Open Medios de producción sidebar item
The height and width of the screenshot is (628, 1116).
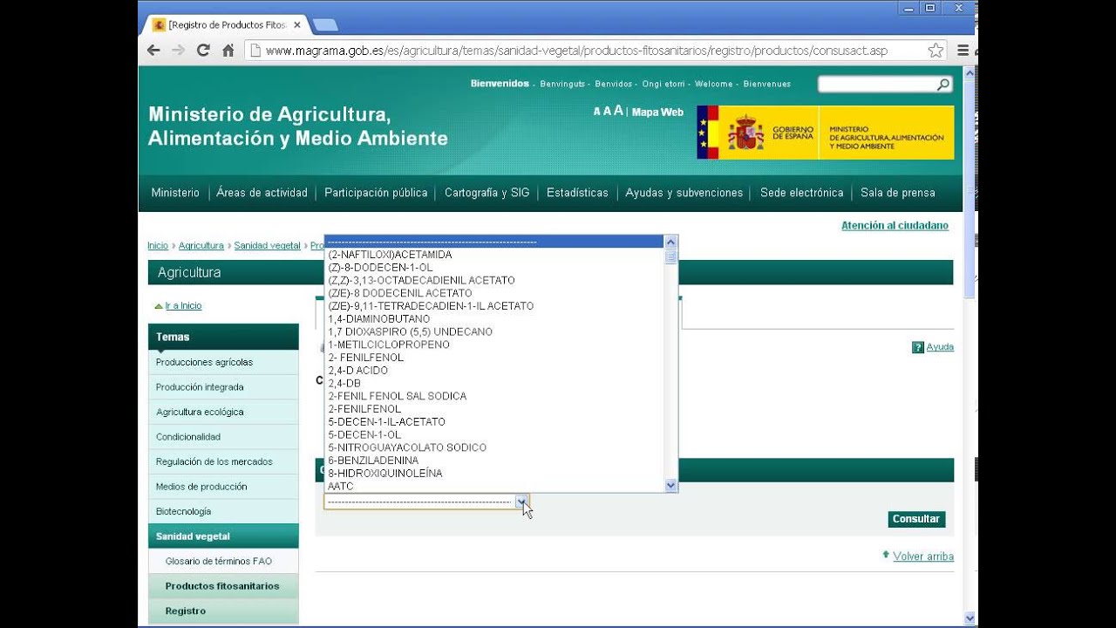click(x=223, y=487)
